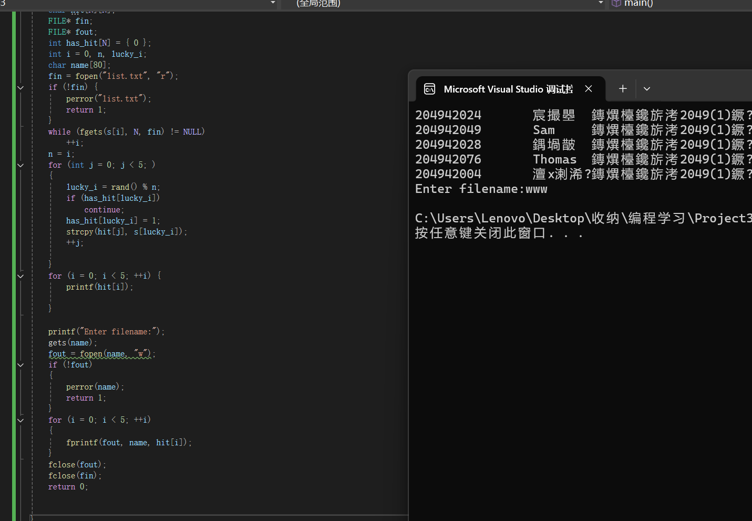The height and width of the screenshot is (521, 752).
Task: Click the underlined fout = fopen(name, "w") line
Action: [102, 354]
